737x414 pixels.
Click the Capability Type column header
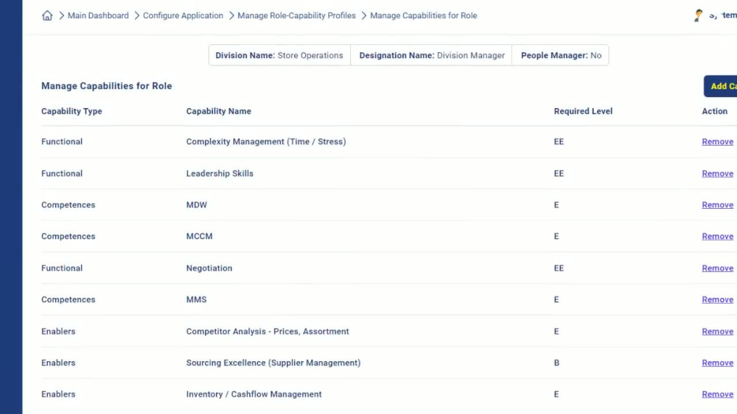click(71, 112)
